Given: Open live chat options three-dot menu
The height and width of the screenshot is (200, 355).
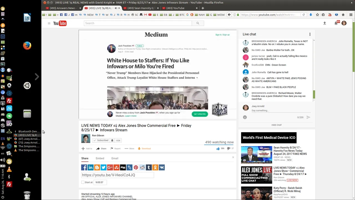Looking at the screenshot, I should pos(310,34).
